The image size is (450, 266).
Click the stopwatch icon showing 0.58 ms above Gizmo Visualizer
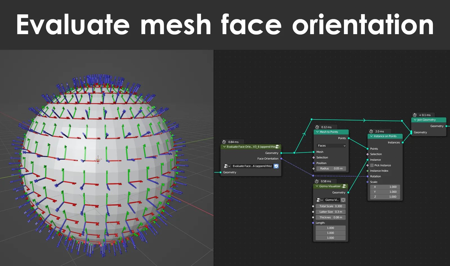(317, 181)
